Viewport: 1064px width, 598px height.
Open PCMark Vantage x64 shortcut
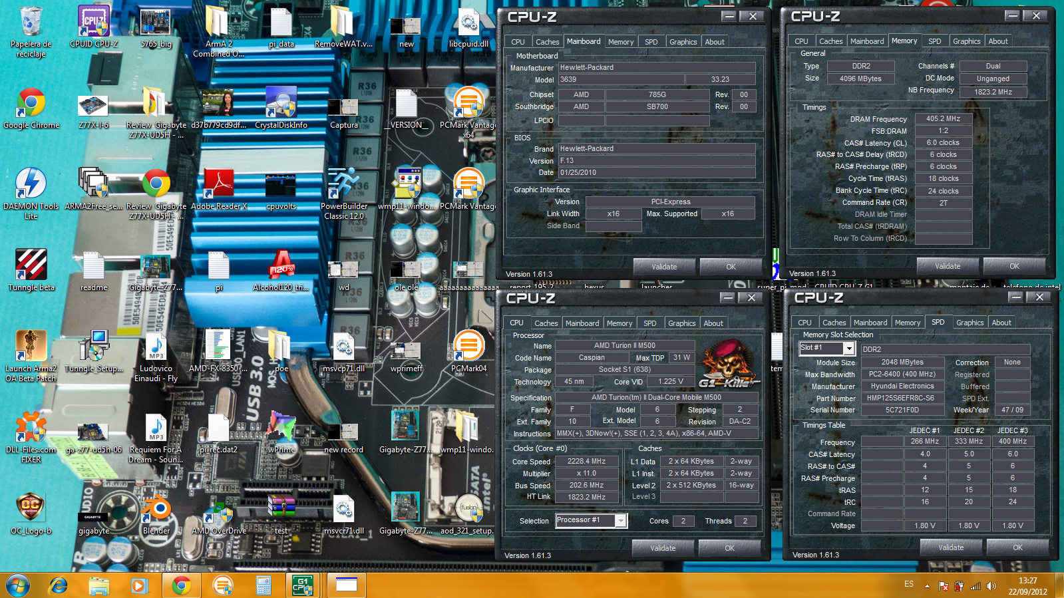pos(468,112)
